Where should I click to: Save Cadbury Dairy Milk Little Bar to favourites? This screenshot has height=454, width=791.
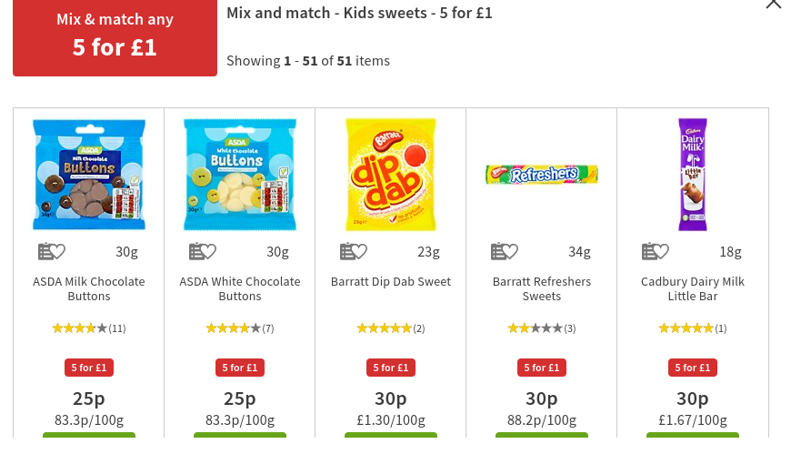coord(656,252)
